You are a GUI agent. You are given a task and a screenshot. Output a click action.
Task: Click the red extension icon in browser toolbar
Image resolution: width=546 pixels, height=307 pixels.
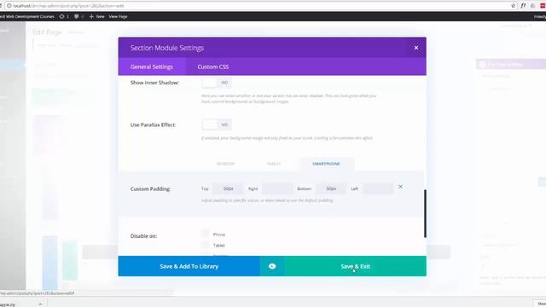pyautogui.click(x=543, y=6)
